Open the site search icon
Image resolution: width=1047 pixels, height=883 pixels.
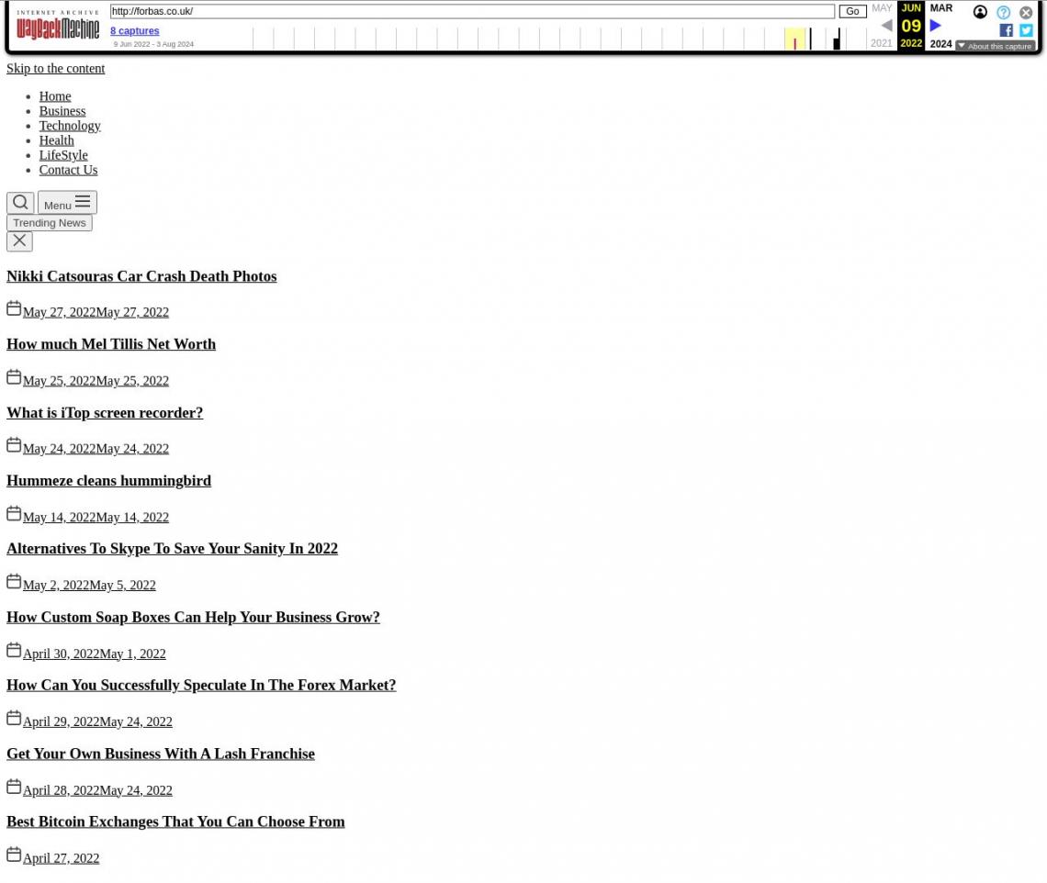(x=20, y=203)
